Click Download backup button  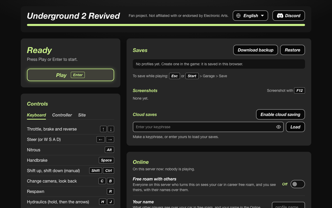pyautogui.click(x=255, y=50)
